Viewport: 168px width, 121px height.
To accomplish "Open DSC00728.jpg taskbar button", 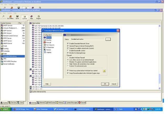I will 22,109.
